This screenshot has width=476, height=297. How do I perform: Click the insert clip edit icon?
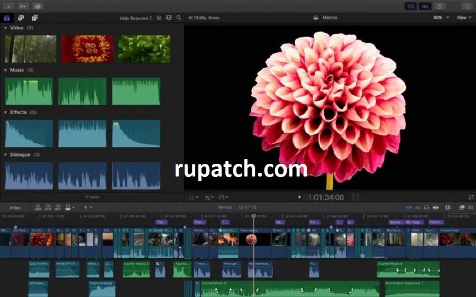(48, 208)
